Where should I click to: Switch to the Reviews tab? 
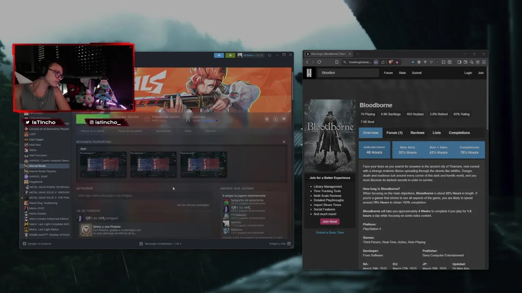click(x=417, y=133)
